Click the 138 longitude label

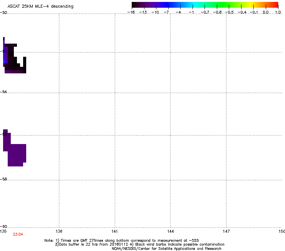(x=59, y=231)
